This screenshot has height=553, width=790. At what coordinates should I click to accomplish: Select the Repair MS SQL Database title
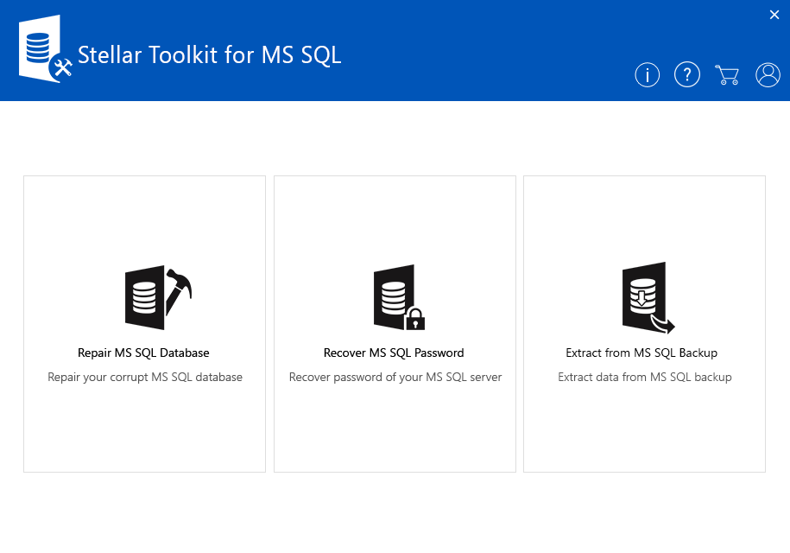pos(143,353)
